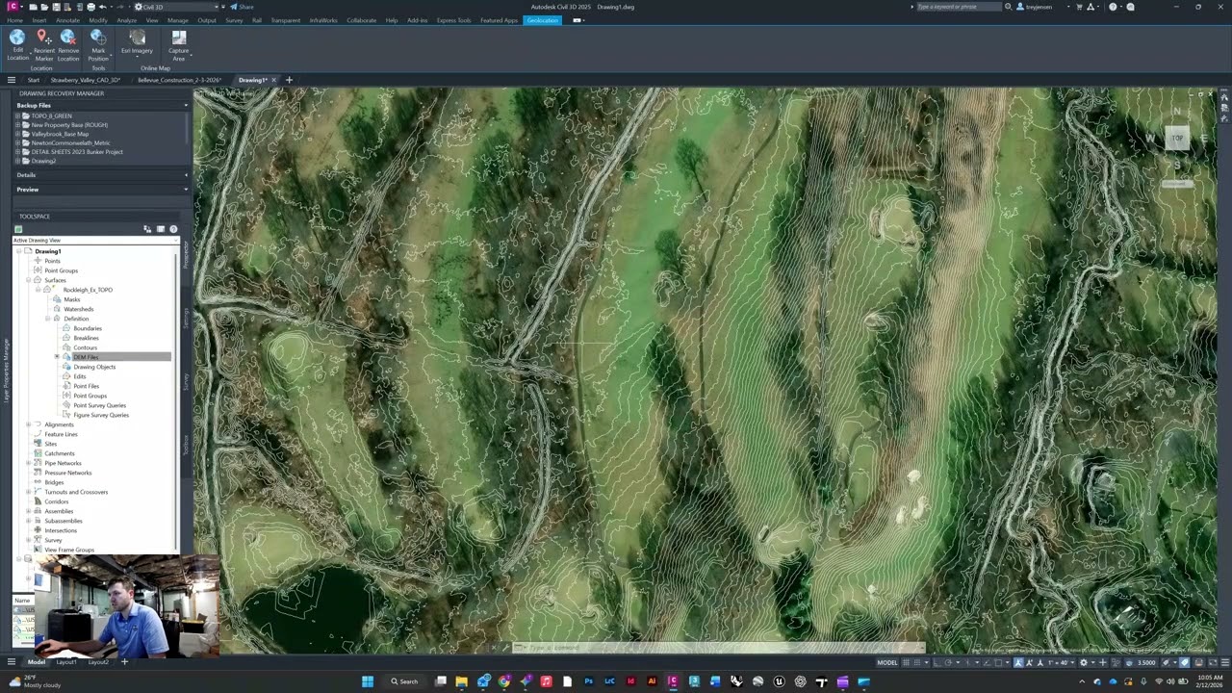This screenshot has width=1232, height=693.
Task: Select Pipe Networks in Toolspace
Action: click(x=63, y=463)
